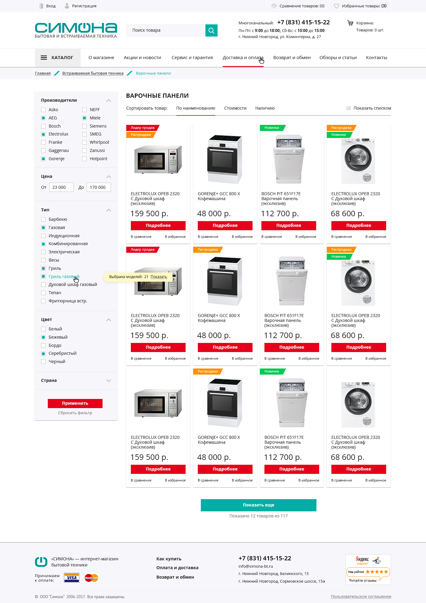Uncheck the Gorenje manufacturer checkbox
This screenshot has width=426, height=603.
click(43, 159)
